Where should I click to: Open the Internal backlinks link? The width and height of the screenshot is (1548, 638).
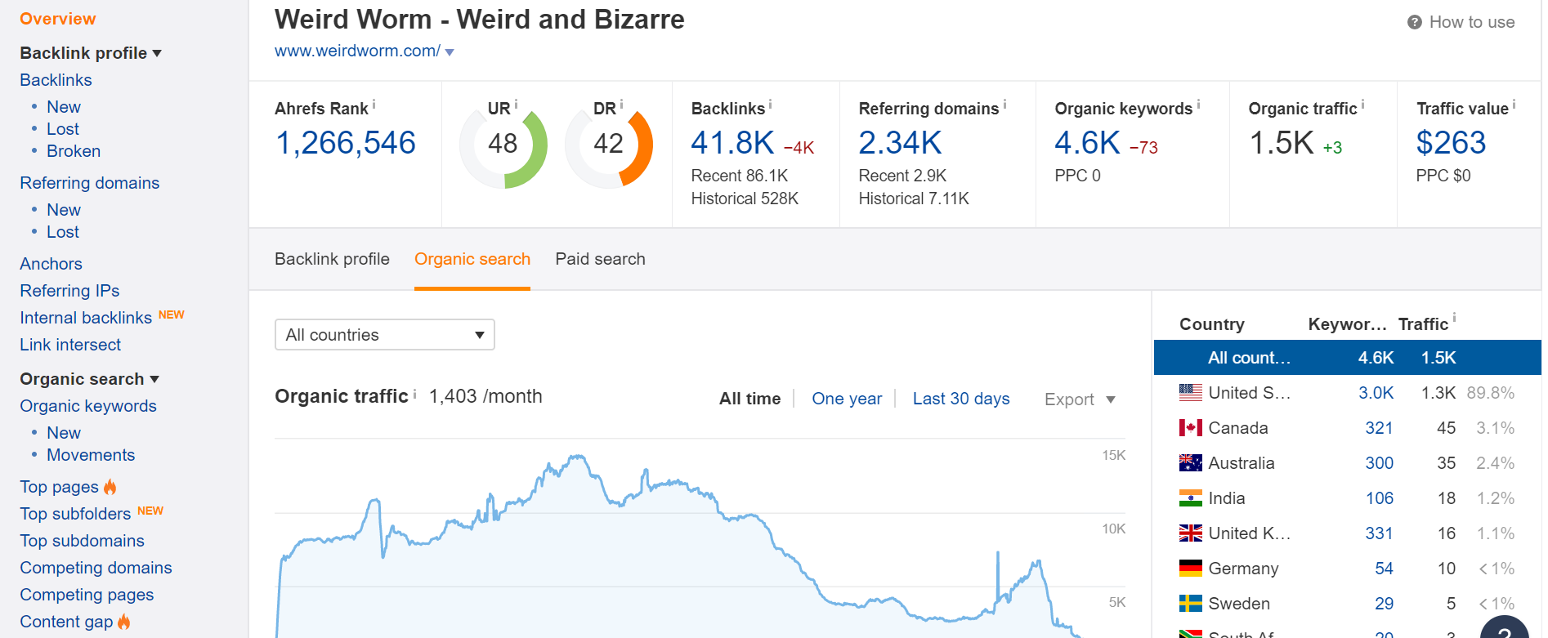(86, 318)
